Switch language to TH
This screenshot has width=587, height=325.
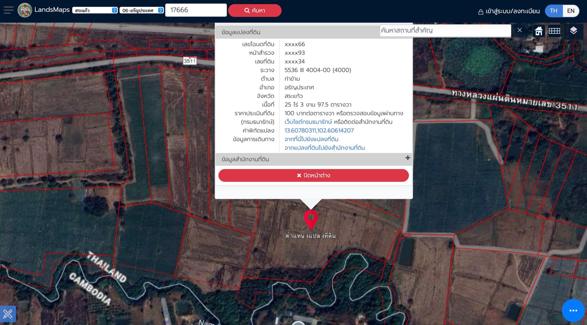pos(554,11)
